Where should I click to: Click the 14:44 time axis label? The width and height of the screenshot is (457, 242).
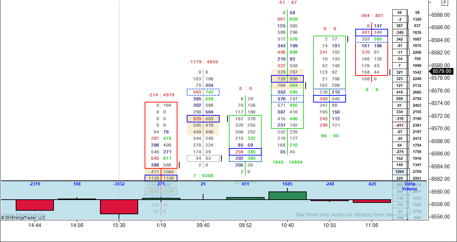click(35, 225)
